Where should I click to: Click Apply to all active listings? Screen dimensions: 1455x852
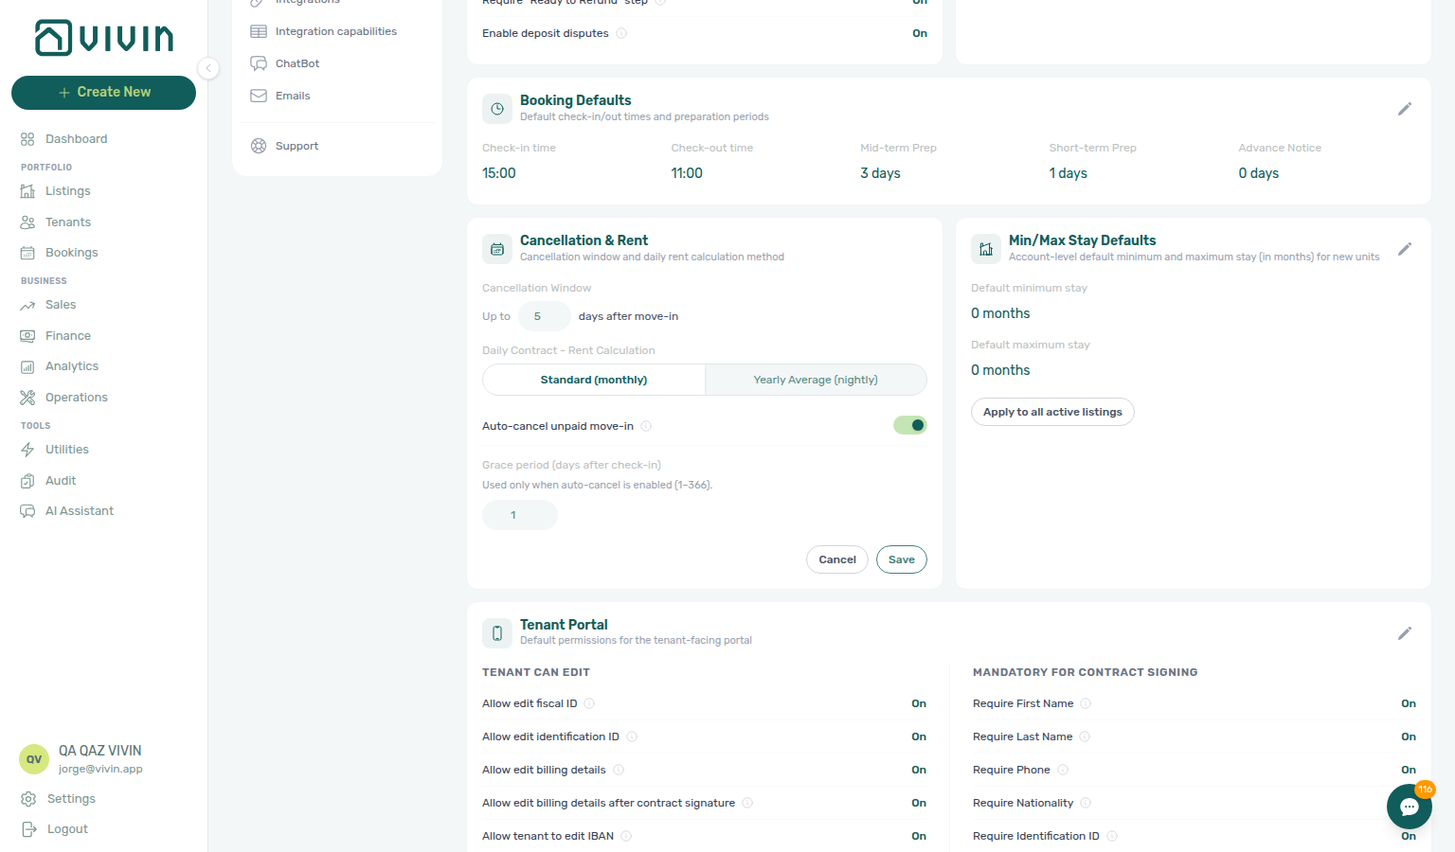pos(1052,412)
